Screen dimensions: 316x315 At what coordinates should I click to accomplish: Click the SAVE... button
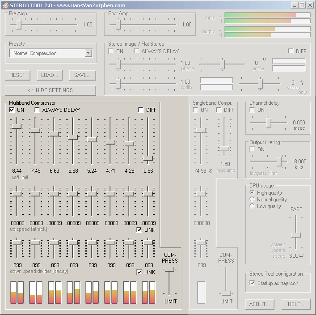[x=82, y=75]
